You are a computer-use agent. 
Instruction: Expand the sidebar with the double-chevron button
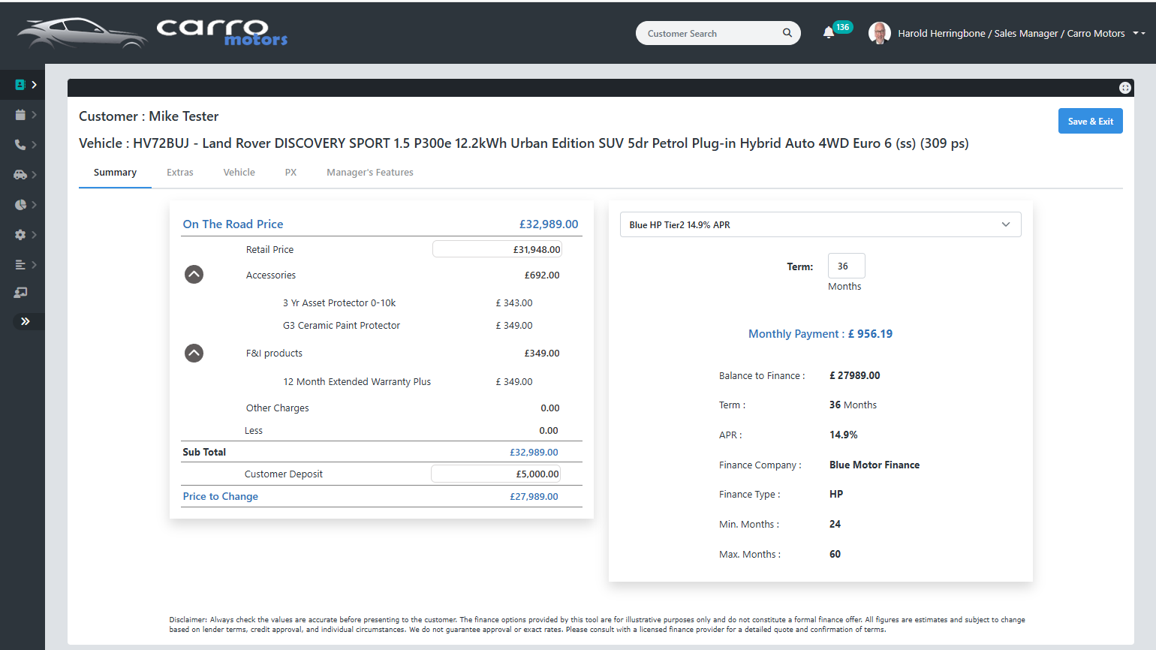(x=25, y=321)
